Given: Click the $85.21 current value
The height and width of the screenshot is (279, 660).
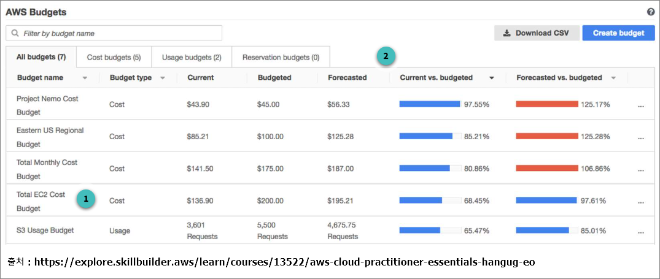Looking at the screenshot, I should (x=198, y=137).
